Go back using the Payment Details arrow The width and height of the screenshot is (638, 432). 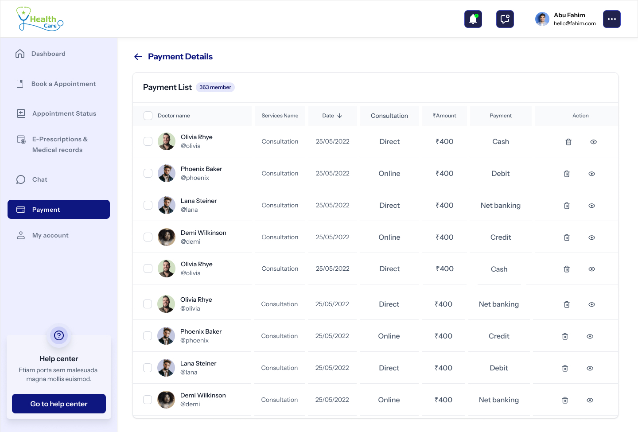(x=138, y=57)
